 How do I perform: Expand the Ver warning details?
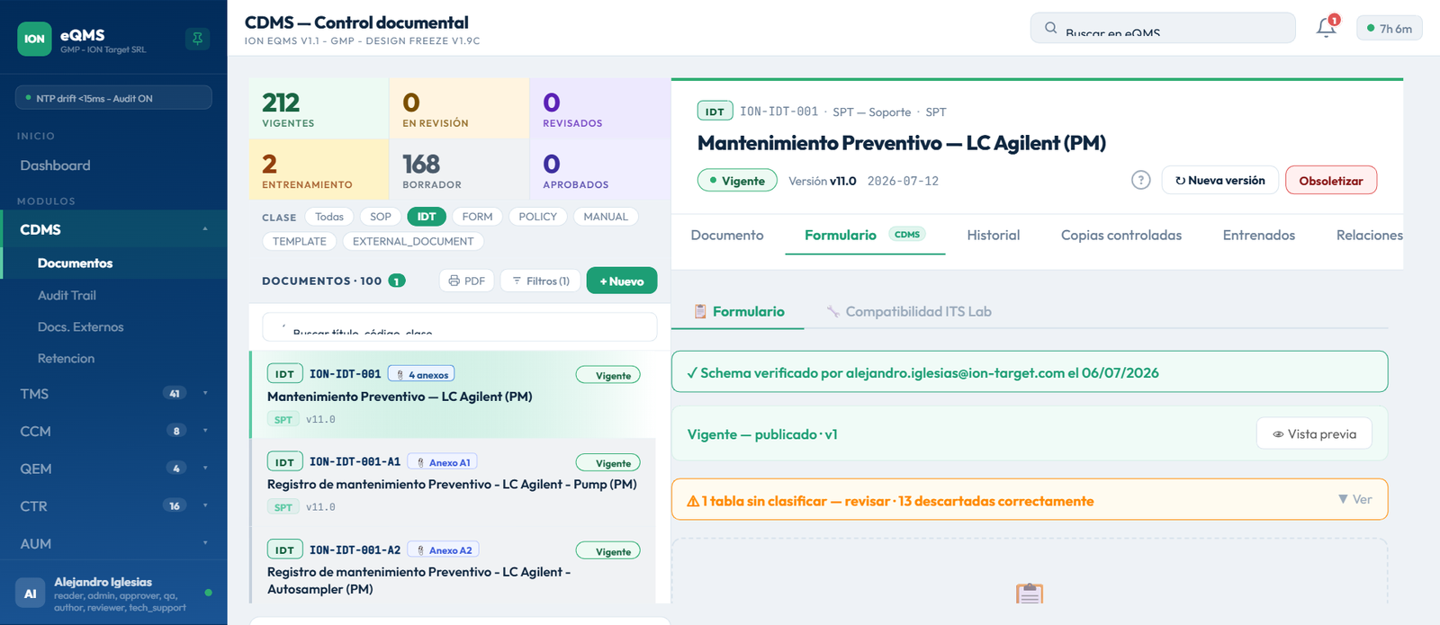pos(1355,499)
